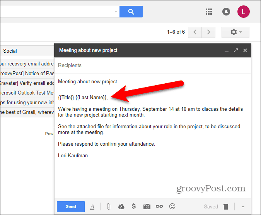The image size is (261, 215).
Task: Insert emoji with the smiley icon
Action: pyautogui.click(x=172, y=206)
